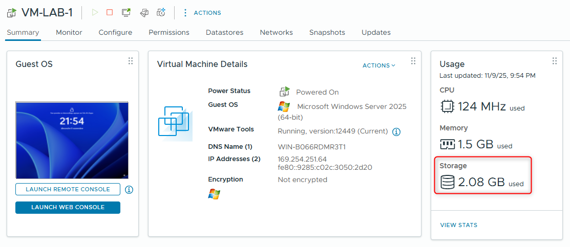Click the 124 MHz CPU usage value

[482, 107]
